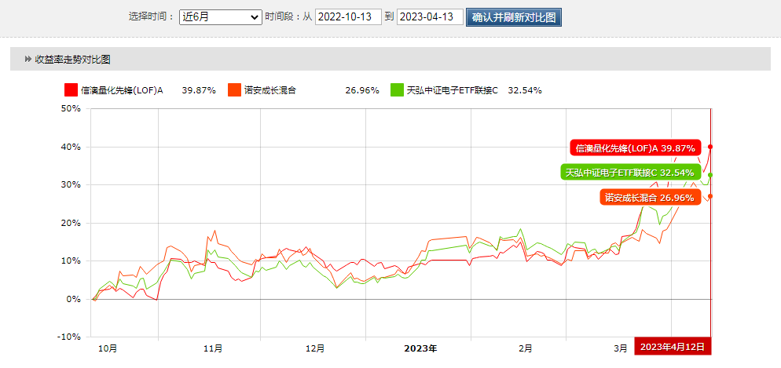The image size is (781, 368).
Task: Click the 39.87% value in legend
Action: click(199, 90)
